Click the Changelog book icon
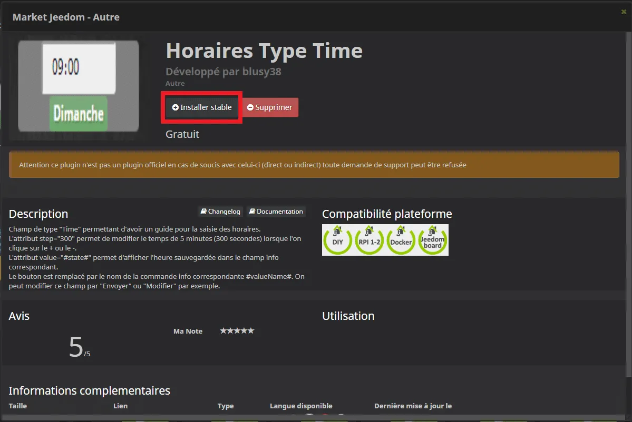Viewport: 632px width, 422px height. [x=203, y=212]
